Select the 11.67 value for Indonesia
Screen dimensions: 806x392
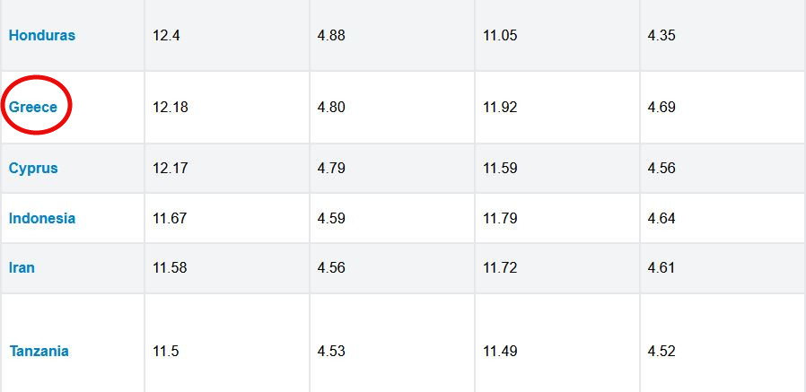click(170, 219)
